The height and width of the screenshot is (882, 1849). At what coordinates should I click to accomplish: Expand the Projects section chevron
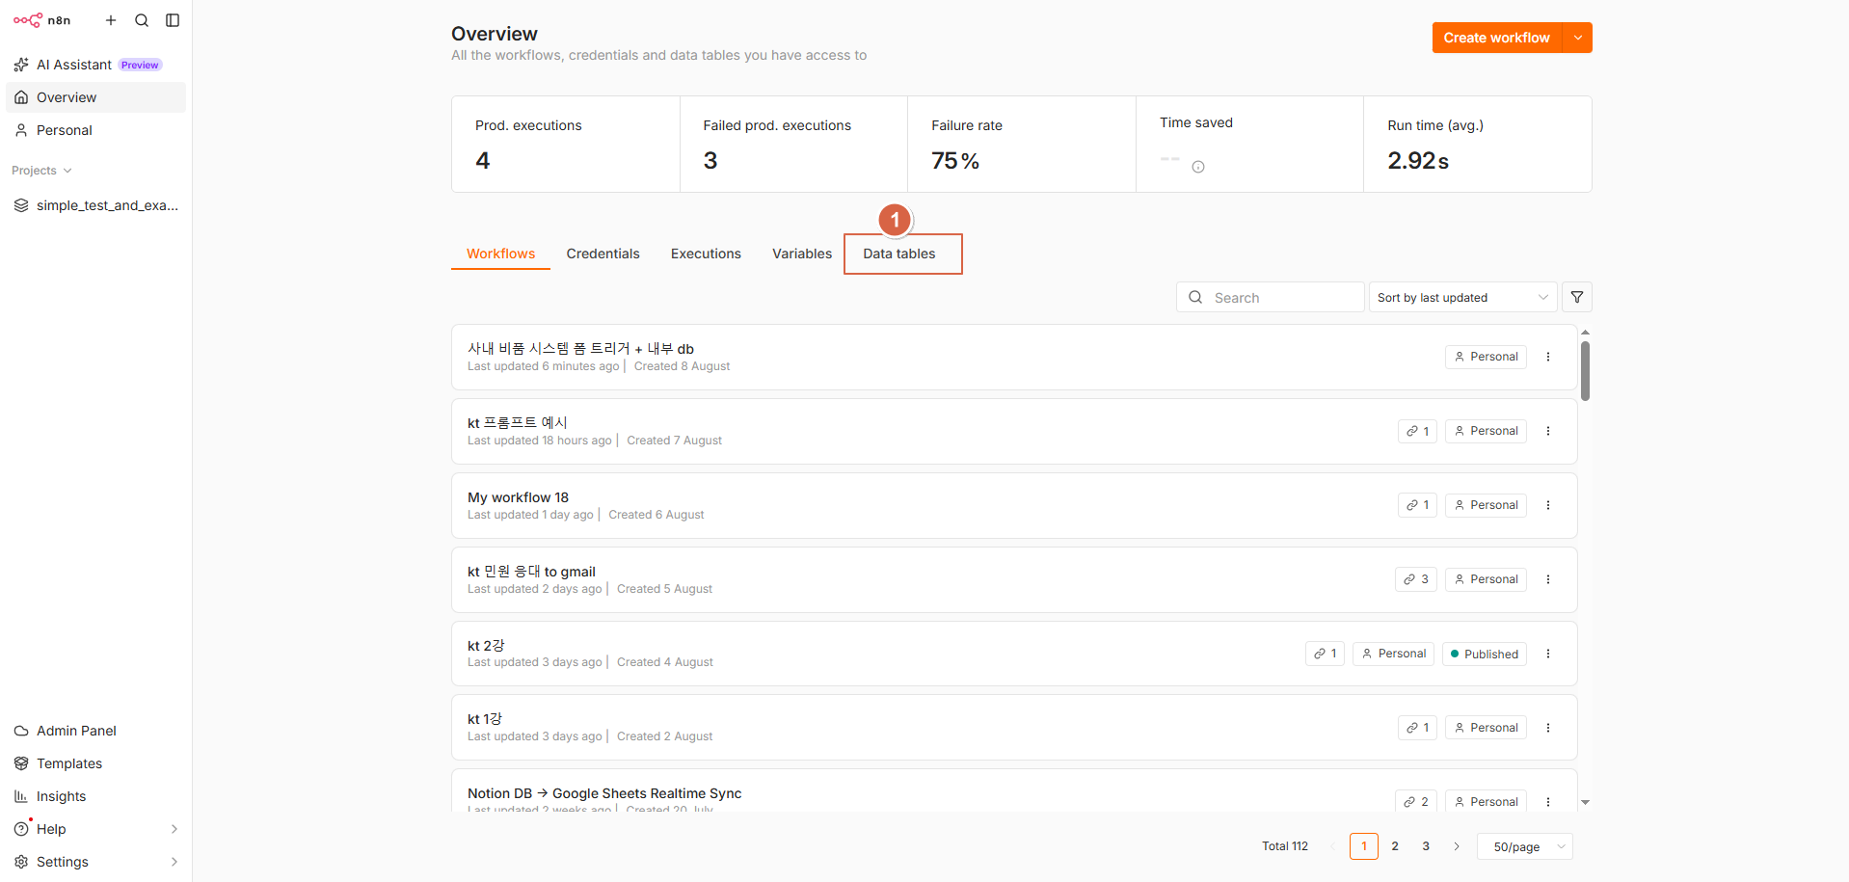pos(67,171)
